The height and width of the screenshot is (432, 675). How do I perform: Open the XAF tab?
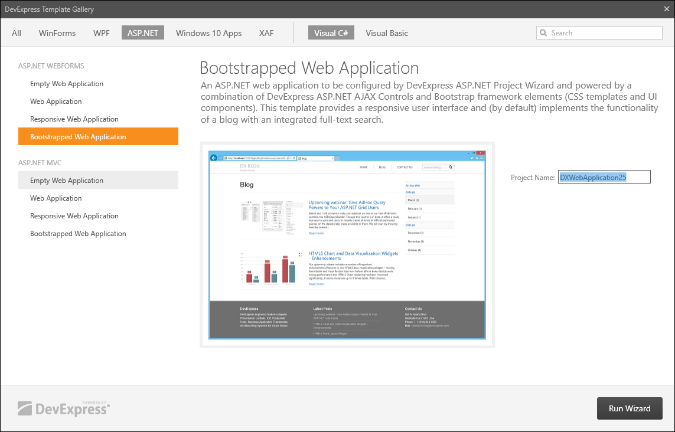pos(266,33)
